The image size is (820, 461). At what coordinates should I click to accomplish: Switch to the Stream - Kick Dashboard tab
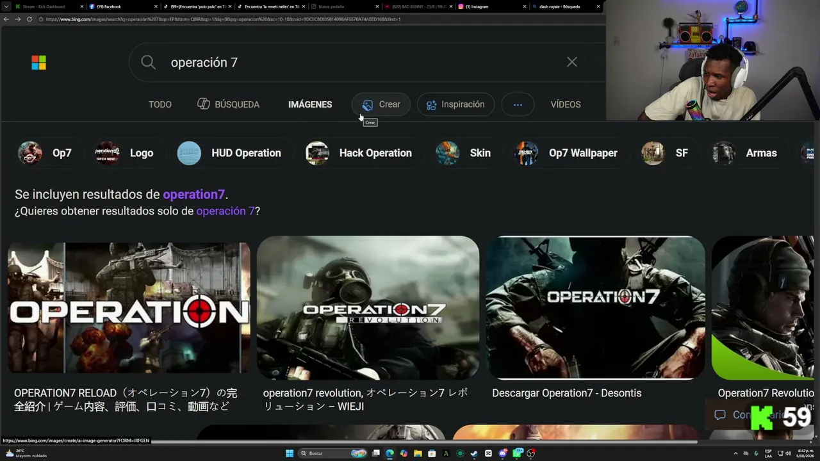click(48, 6)
